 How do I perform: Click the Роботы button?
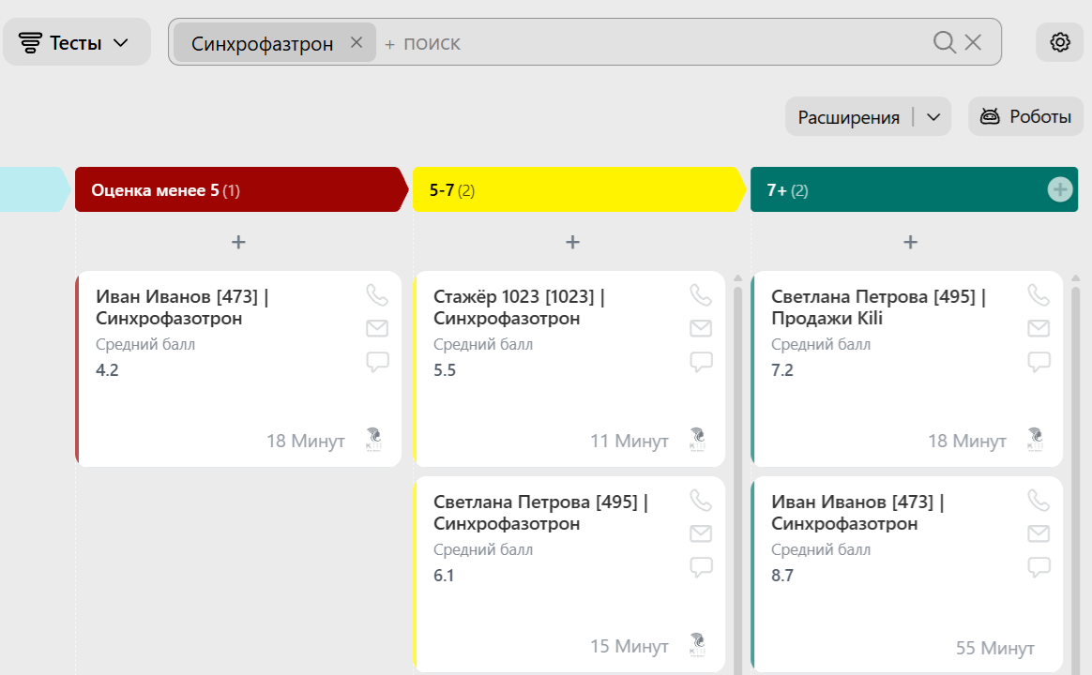[x=1025, y=116]
